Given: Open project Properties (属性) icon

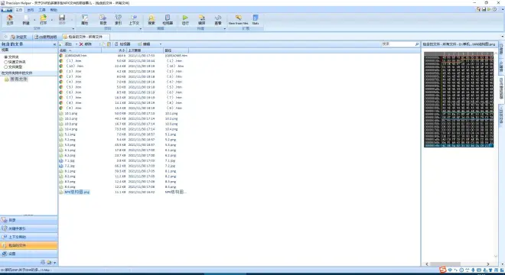Looking at the screenshot, I should 85,18.
